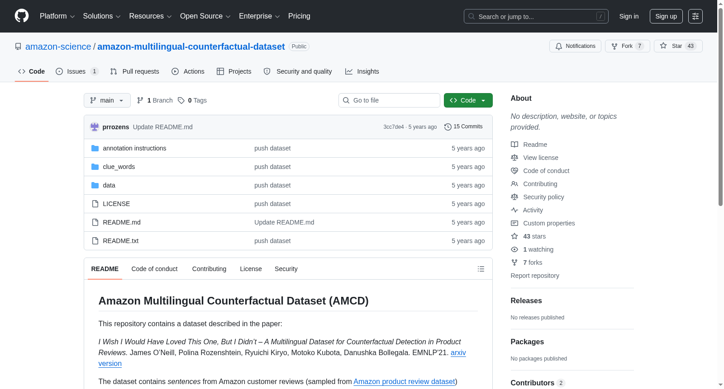The width and height of the screenshot is (724, 389).
Task: Click the Contributing people icon in About
Action: coord(514,184)
